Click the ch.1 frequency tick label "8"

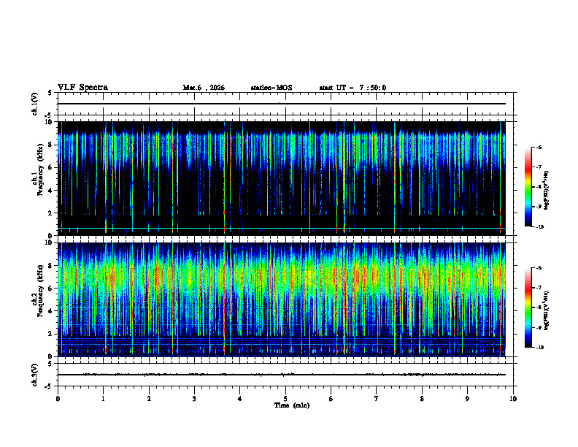point(51,145)
